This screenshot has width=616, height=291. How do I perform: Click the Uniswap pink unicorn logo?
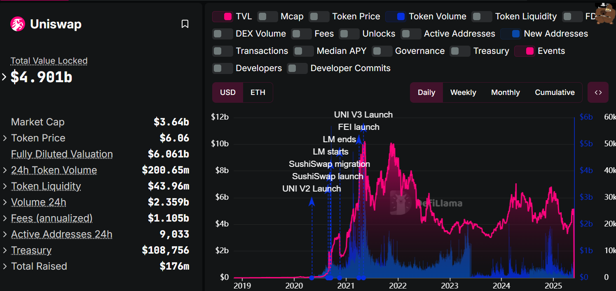point(18,24)
